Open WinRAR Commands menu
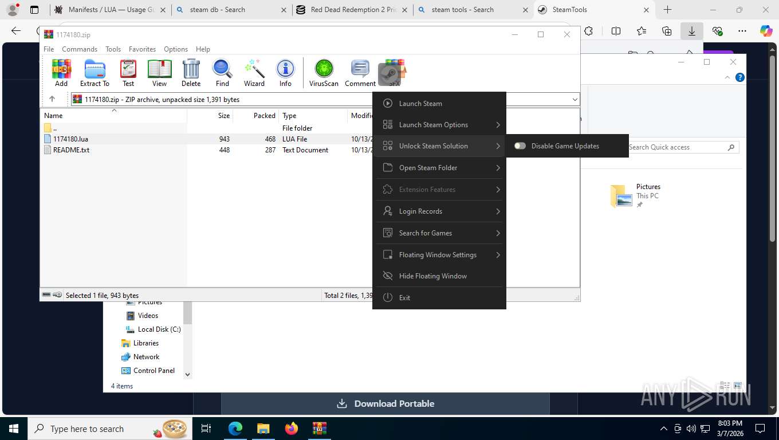 click(80, 49)
